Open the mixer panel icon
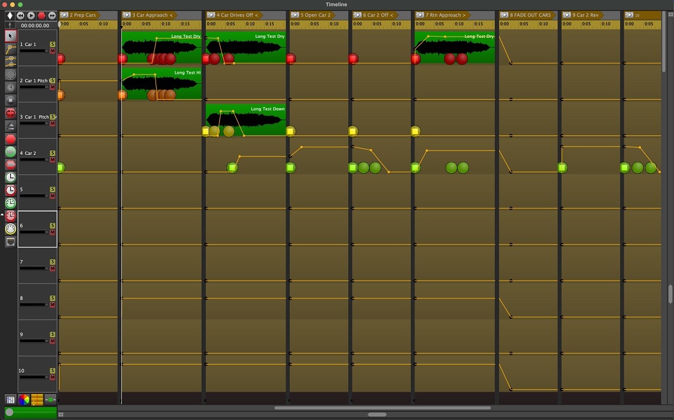This screenshot has height=420, width=674. tap(11, 400)
